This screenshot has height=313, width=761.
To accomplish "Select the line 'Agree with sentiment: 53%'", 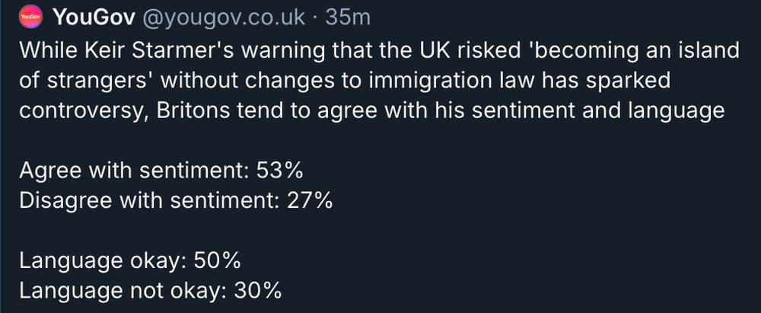I will [161, 171].
